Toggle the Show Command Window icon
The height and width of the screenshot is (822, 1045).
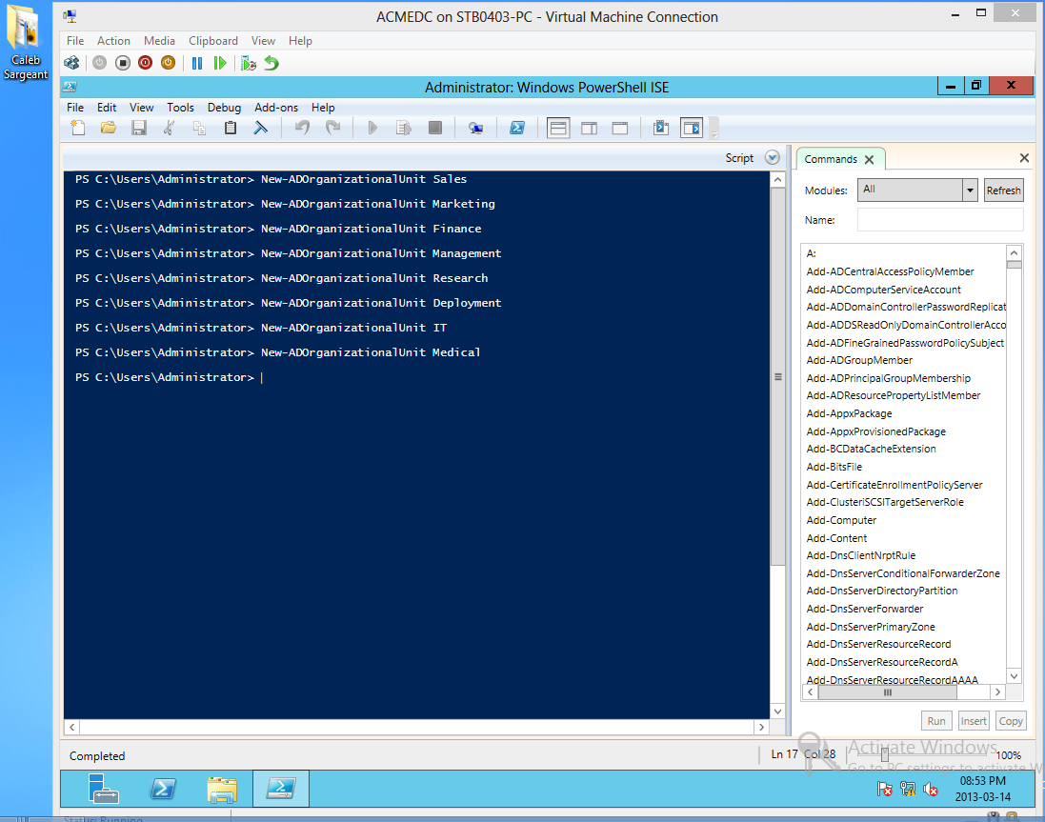(x=660, y=128)
